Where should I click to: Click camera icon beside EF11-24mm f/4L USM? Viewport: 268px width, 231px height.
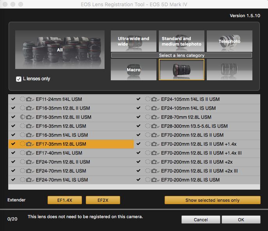30,99
